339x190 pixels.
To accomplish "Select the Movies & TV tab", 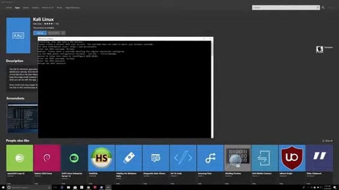I will coord(48,7).
